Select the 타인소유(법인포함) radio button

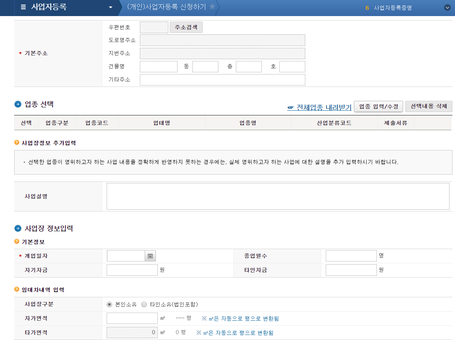144,304
